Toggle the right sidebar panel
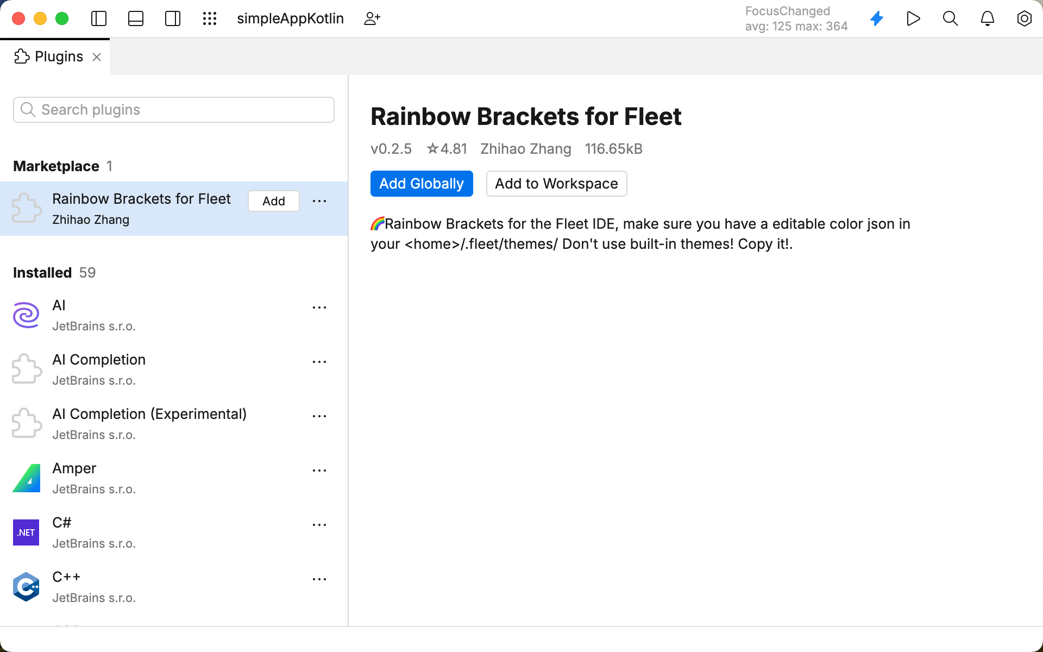 173,18
